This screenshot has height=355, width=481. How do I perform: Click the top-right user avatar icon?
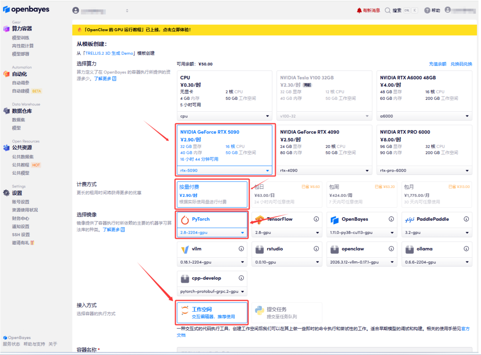click(448, 10)
